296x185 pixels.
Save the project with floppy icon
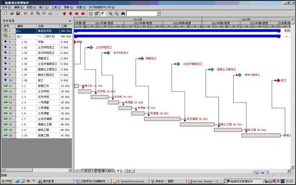pos(18,13)
